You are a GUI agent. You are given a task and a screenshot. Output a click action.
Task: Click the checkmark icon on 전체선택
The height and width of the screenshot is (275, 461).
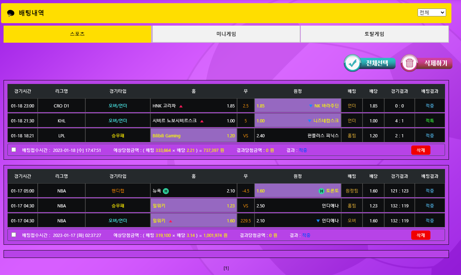coord(353,63)
